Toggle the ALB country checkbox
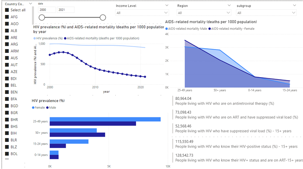 tap(7, 31)
